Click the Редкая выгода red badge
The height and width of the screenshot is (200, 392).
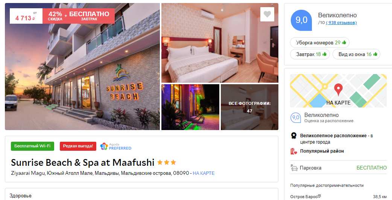(78, 146)
